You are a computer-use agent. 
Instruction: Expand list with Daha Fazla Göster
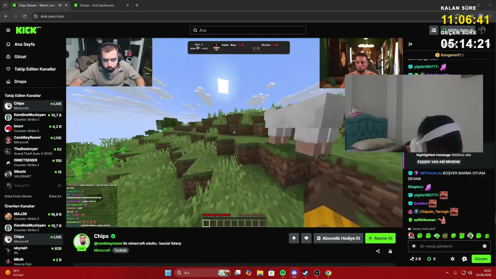coord(18,196)
